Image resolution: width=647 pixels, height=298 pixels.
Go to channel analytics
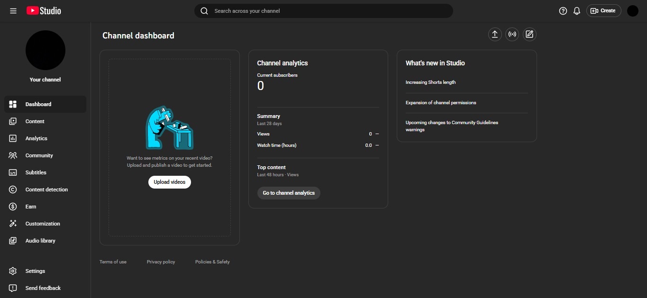click(x=289, y=193)
